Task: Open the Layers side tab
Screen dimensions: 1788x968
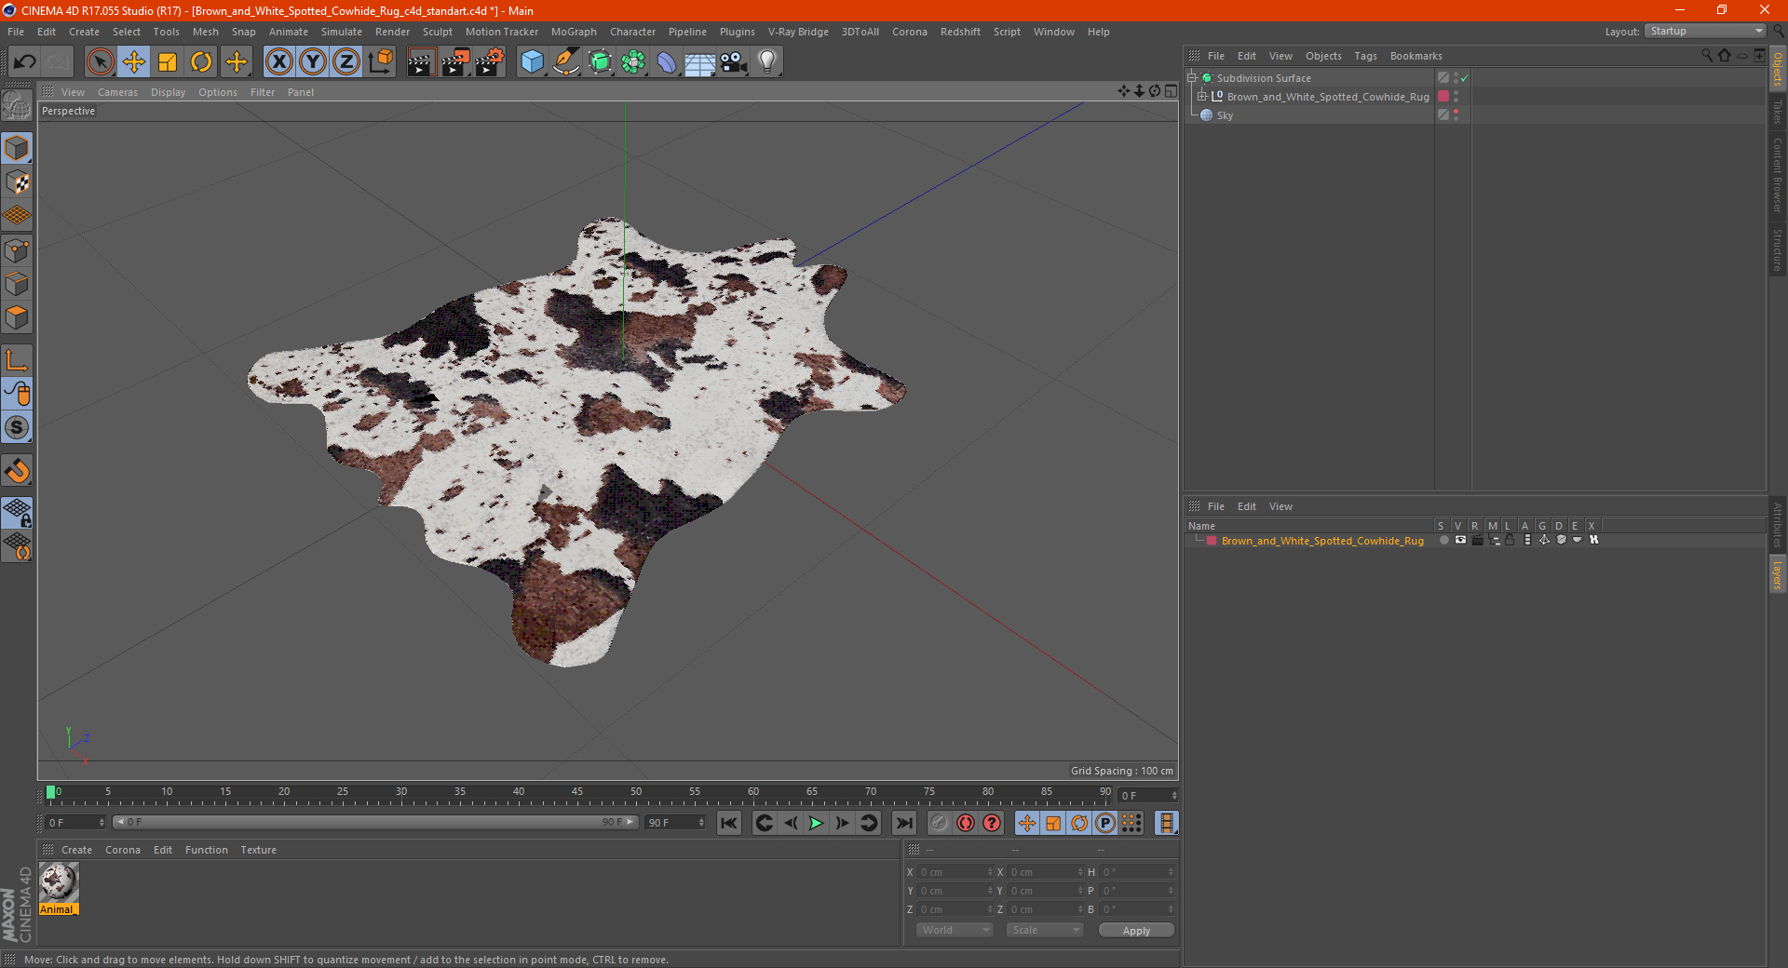Action: point(1778,574)
